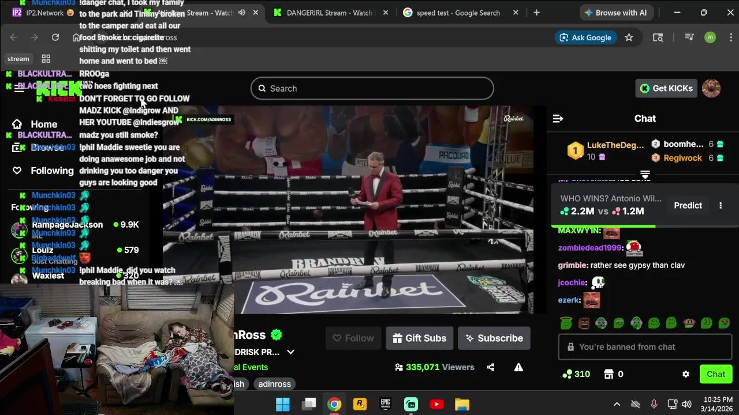Open the Following heart icon in sidebar

tap(17, 171)
